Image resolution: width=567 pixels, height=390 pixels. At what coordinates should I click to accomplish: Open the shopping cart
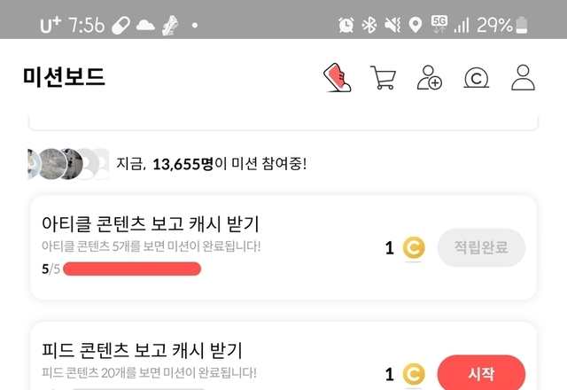(383, 77)
